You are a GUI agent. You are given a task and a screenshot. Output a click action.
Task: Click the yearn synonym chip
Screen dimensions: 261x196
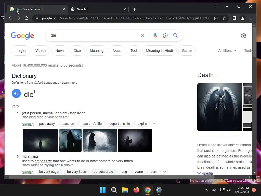coord(139,172)
